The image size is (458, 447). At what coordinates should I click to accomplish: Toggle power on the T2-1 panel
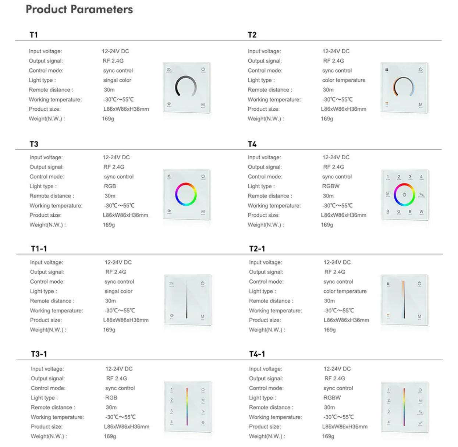point(419,284)
